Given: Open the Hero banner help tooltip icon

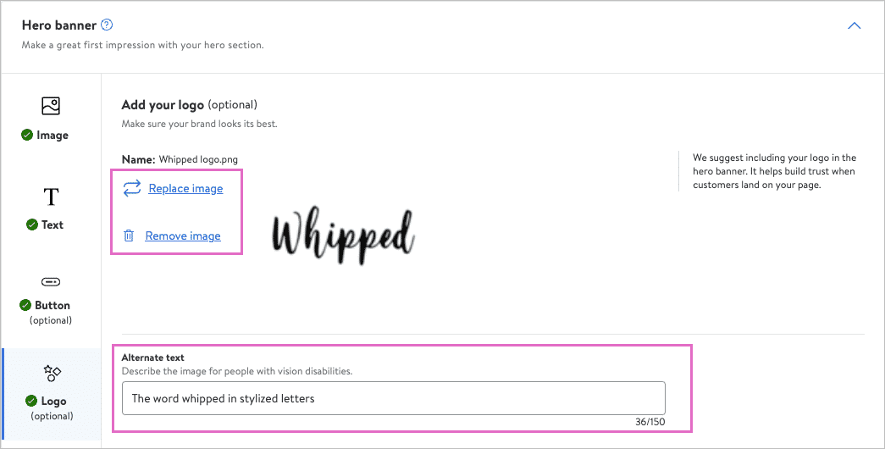Looking at the screenshot, I should (x=107, y=25).
